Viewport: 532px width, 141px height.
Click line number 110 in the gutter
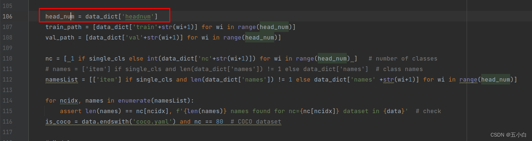[7, 58]
